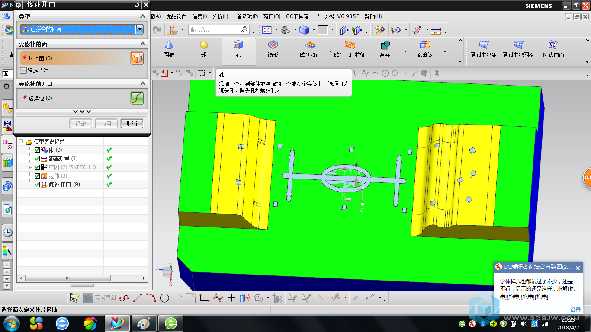The width and height of the screenshot is (591, 332).
Task: Click the shaded cube rendering style icon
Action: tap(304, 30)
